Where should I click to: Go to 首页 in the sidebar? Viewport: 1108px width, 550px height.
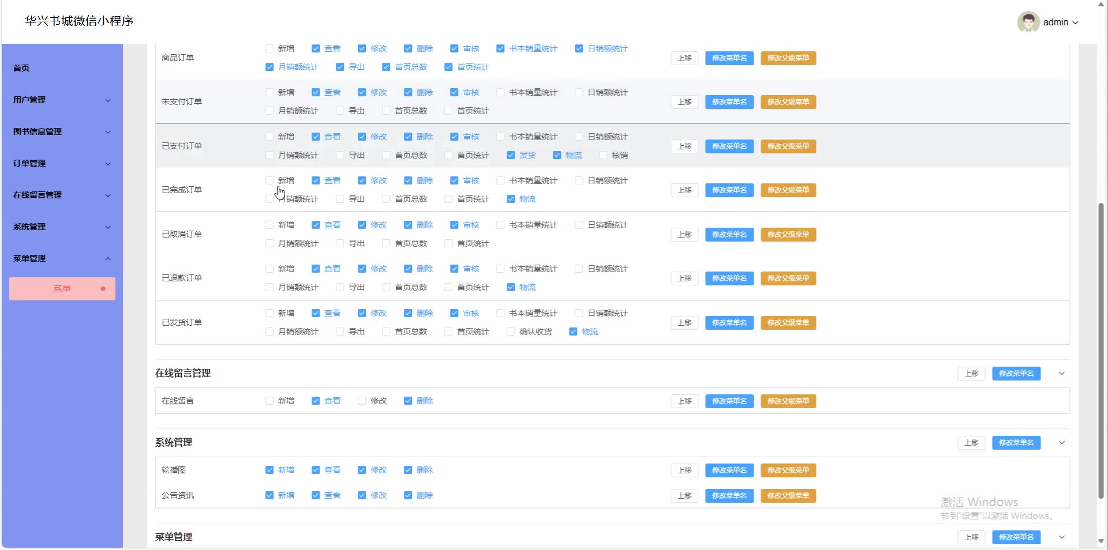pos(62,68)
